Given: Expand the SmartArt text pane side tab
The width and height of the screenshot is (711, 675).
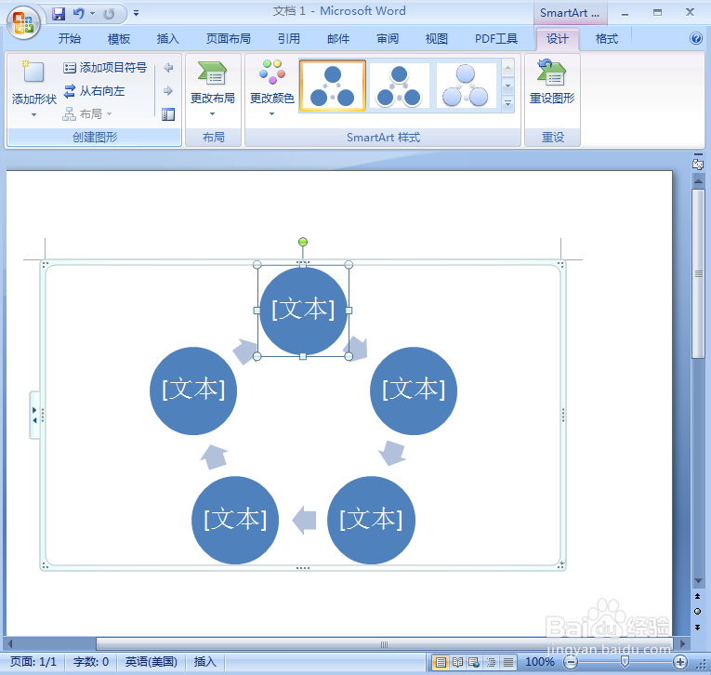Looking at the screenshot, I should point(34,415).
